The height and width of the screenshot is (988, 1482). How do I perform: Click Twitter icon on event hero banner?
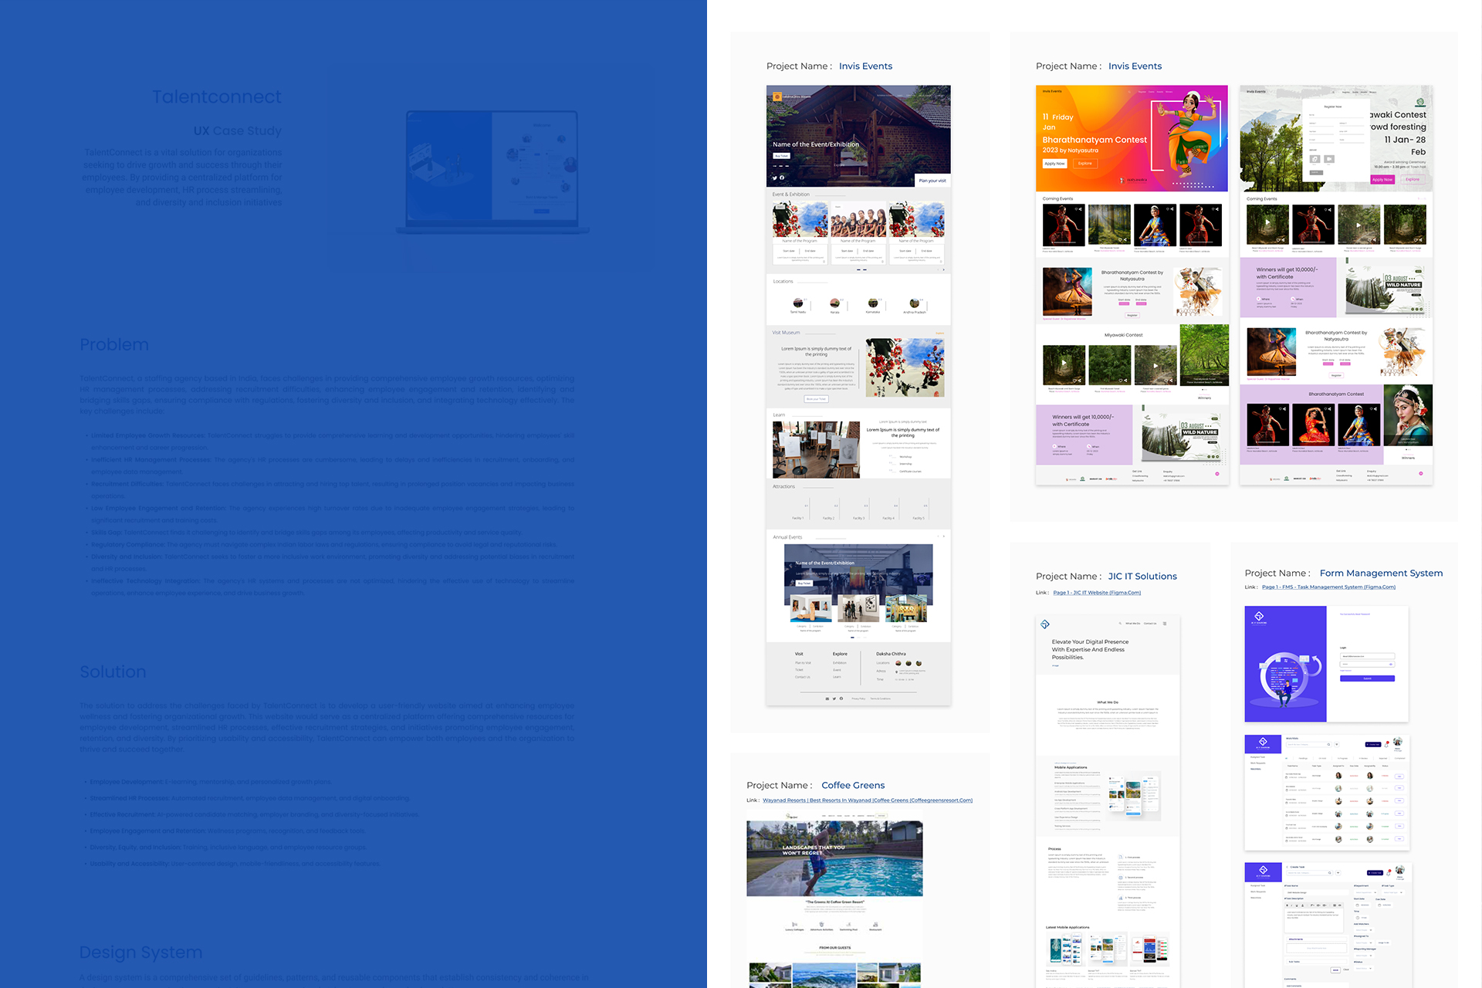(775, 178)
